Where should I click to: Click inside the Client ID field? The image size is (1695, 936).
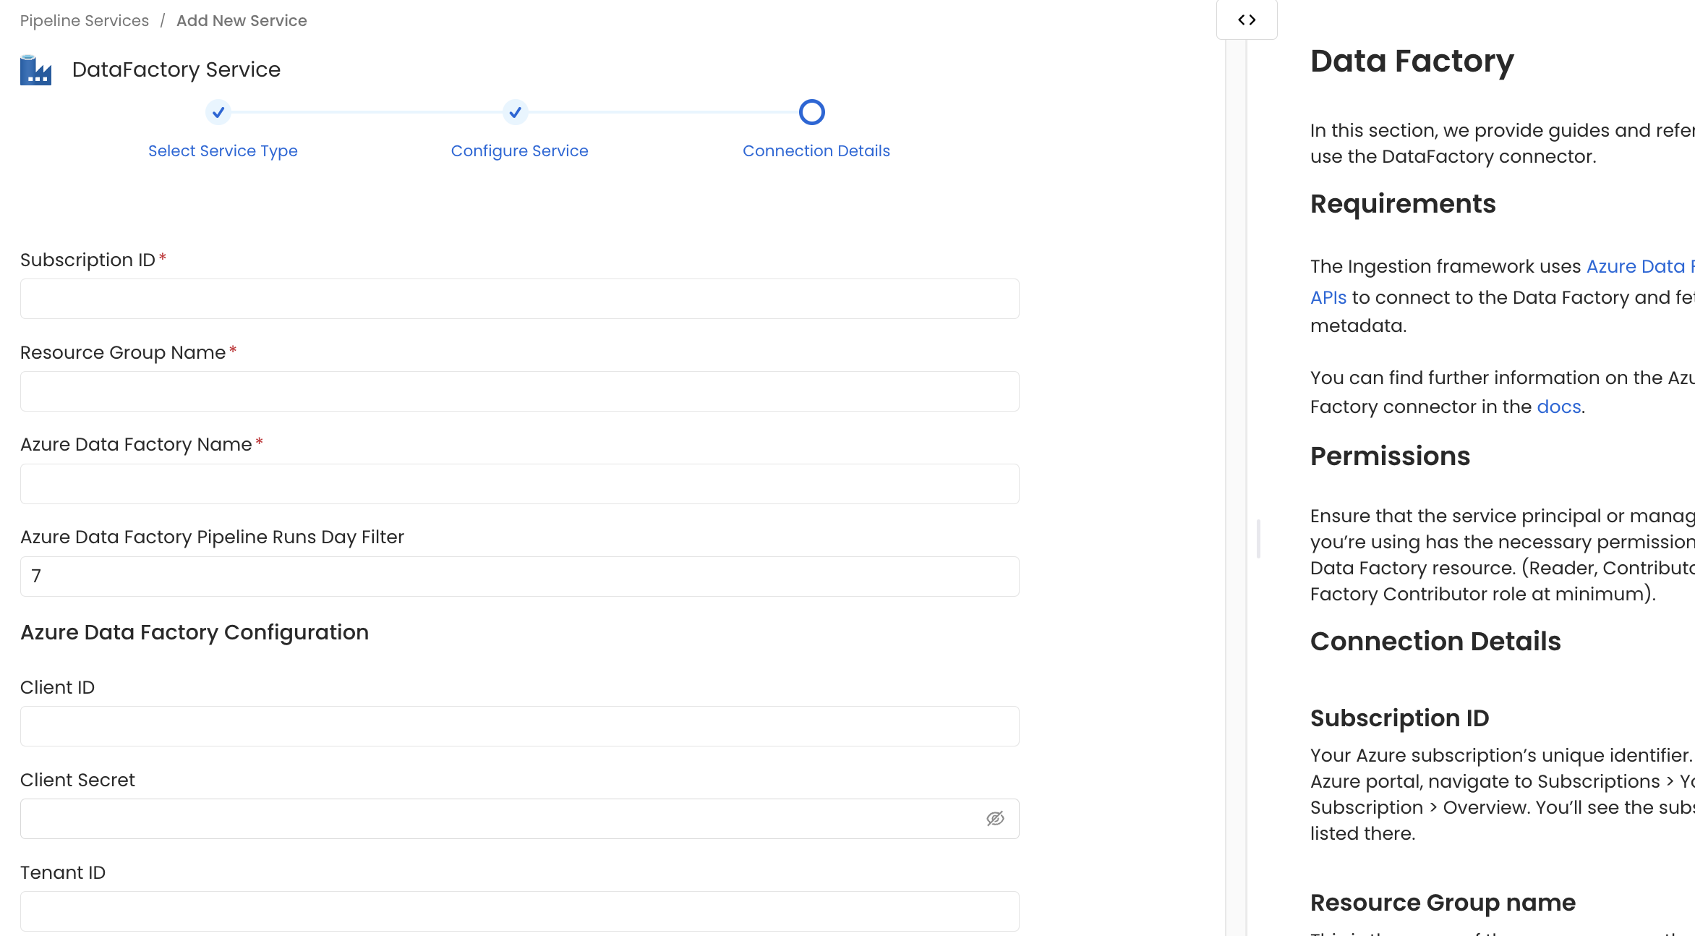518,726
